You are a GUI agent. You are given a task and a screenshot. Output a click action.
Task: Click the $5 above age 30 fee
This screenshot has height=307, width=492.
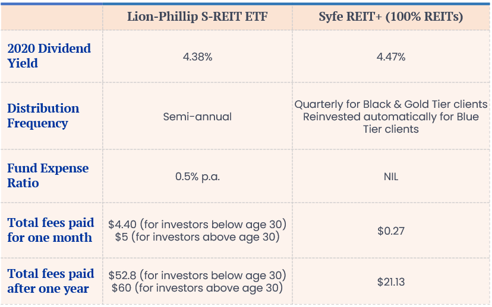coord(197,237)
